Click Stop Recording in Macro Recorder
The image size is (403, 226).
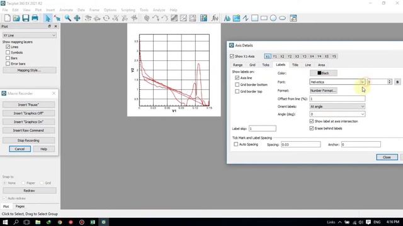28,141
